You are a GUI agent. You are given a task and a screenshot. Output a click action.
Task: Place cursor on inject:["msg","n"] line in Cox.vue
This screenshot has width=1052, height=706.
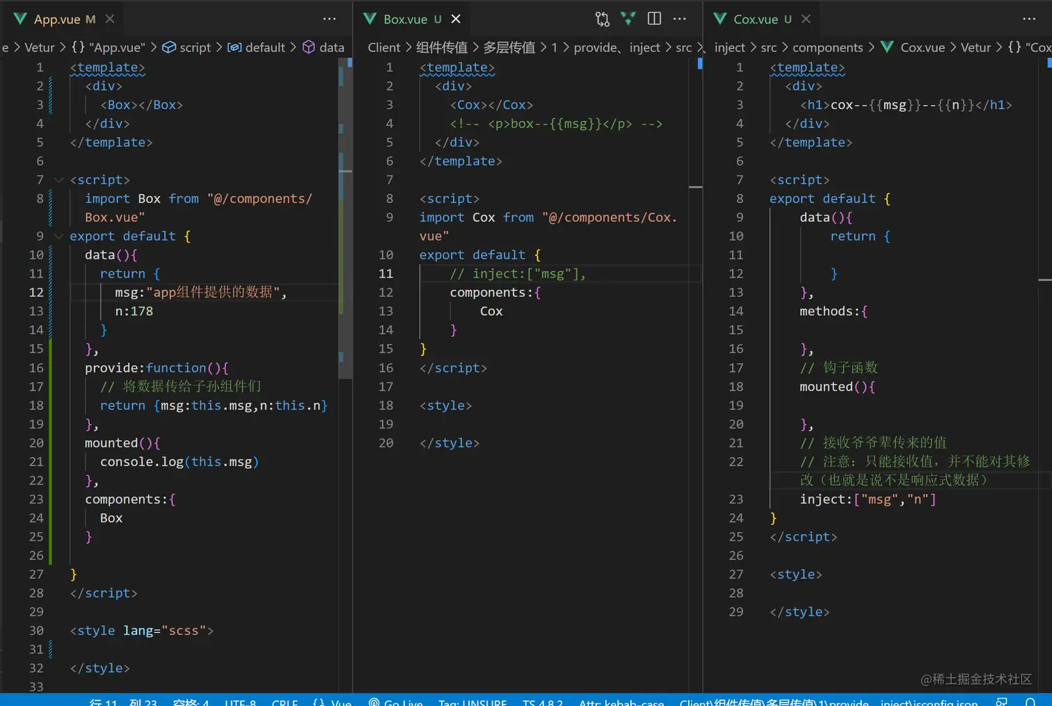pyautogui.click(x=868, y=499)
